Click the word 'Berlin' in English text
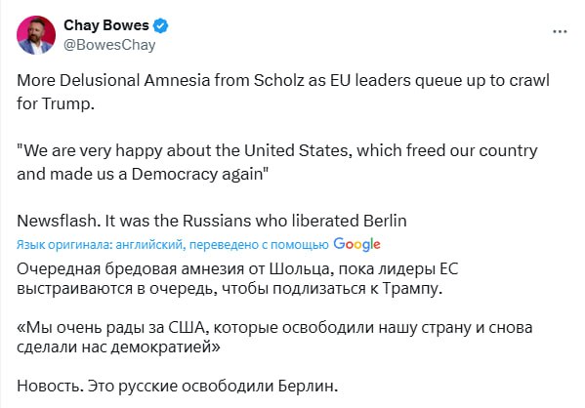 coord(385,221)
